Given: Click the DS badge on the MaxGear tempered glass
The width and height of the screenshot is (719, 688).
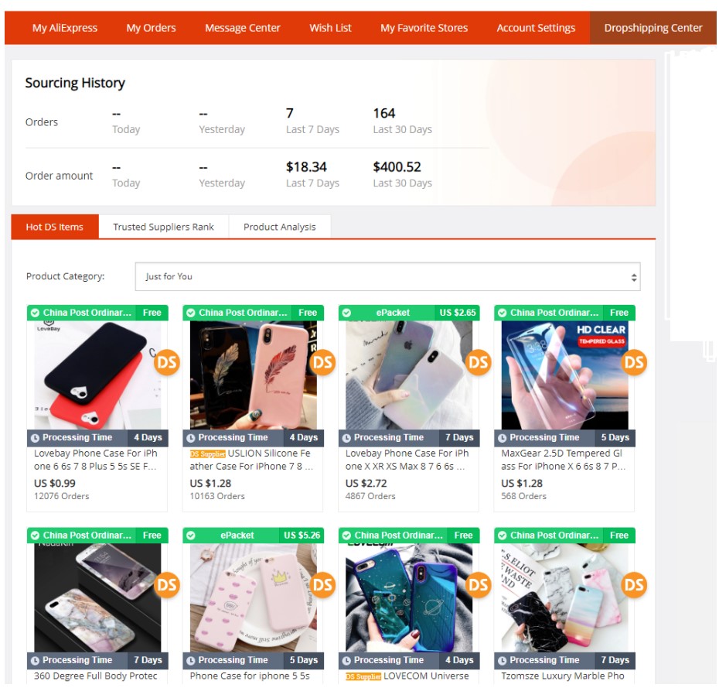Looking at the screenshot, I should click(x=634, y=363).
